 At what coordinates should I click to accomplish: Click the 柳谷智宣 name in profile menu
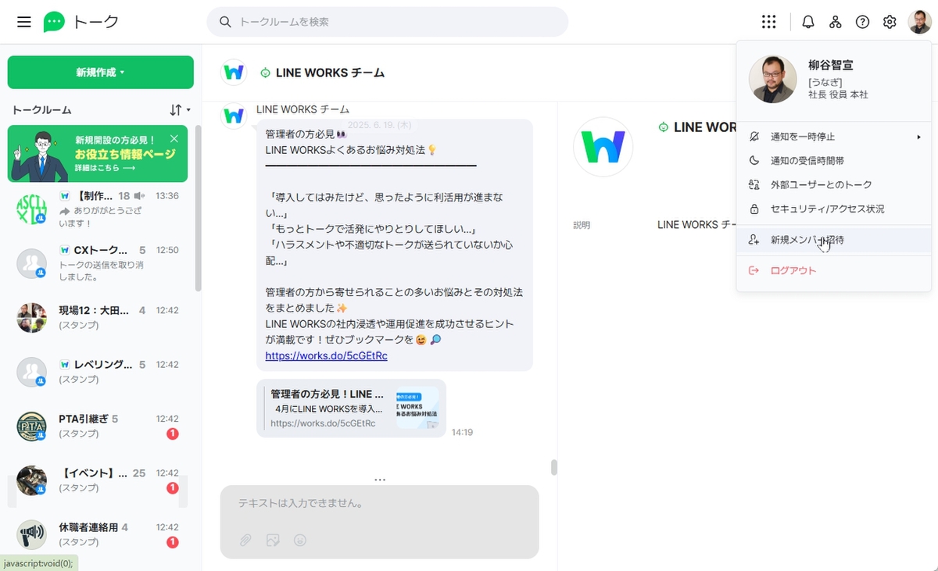coord(831,66)
